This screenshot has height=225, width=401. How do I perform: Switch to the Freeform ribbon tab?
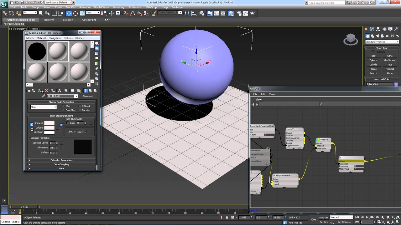pyautogui.click(x=49, y=20)
